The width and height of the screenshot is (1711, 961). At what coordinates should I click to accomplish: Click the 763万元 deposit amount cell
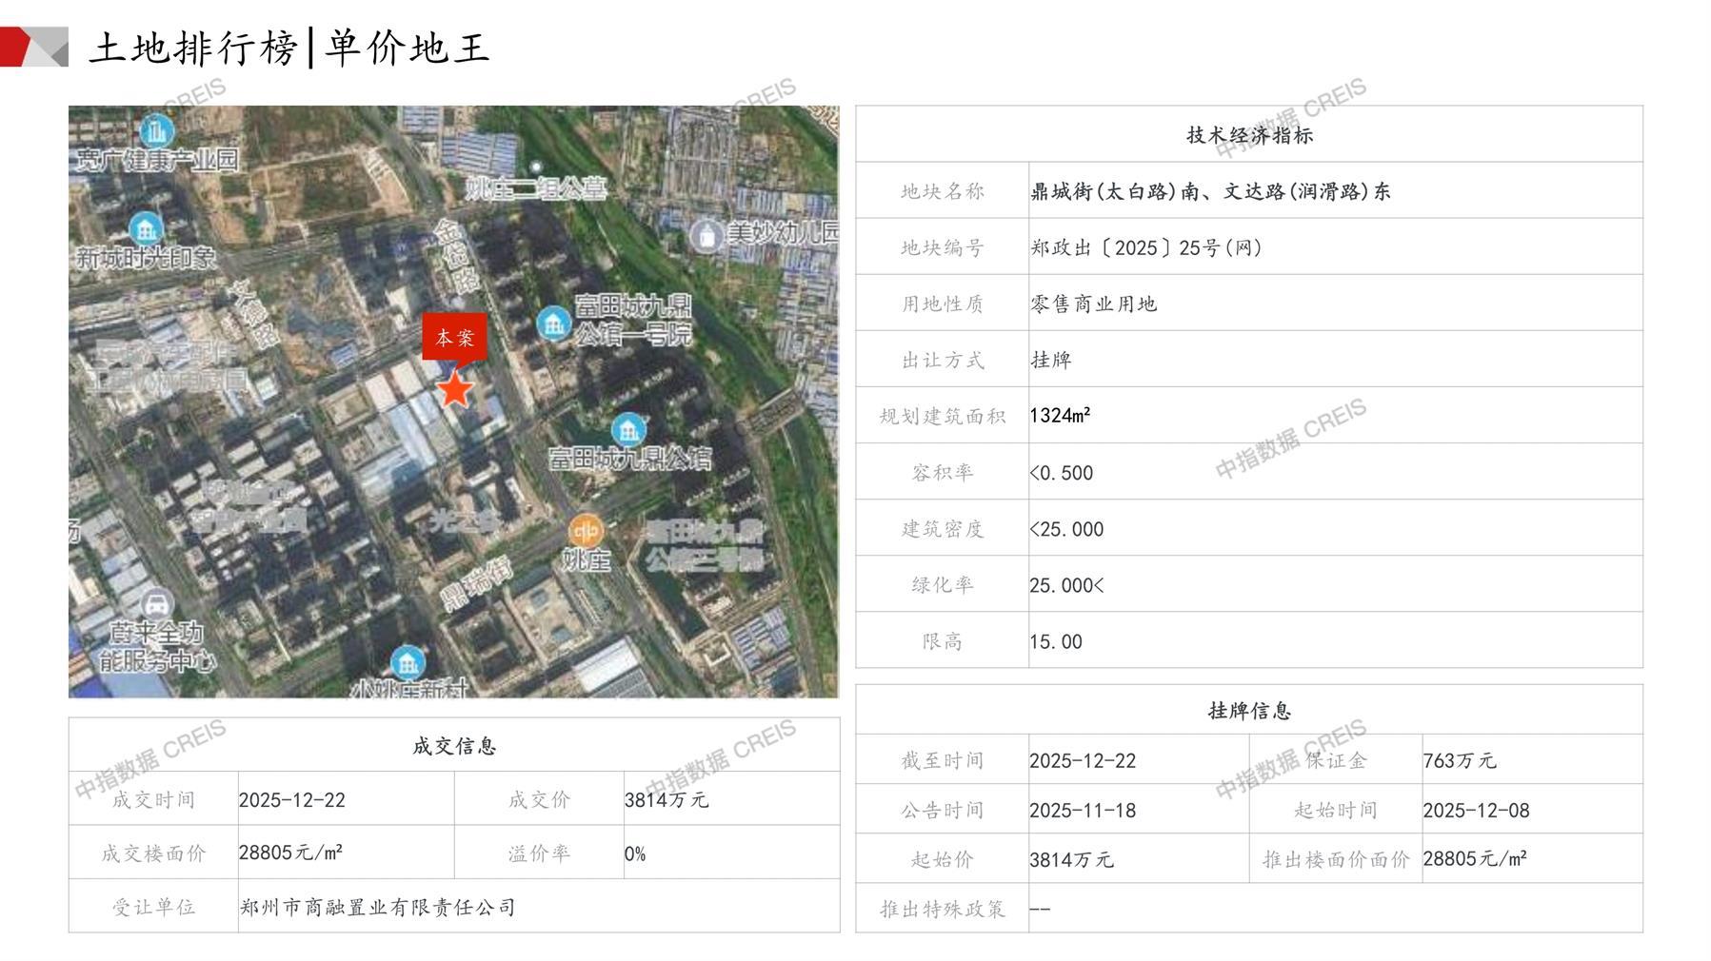(x=1459, y=761)
